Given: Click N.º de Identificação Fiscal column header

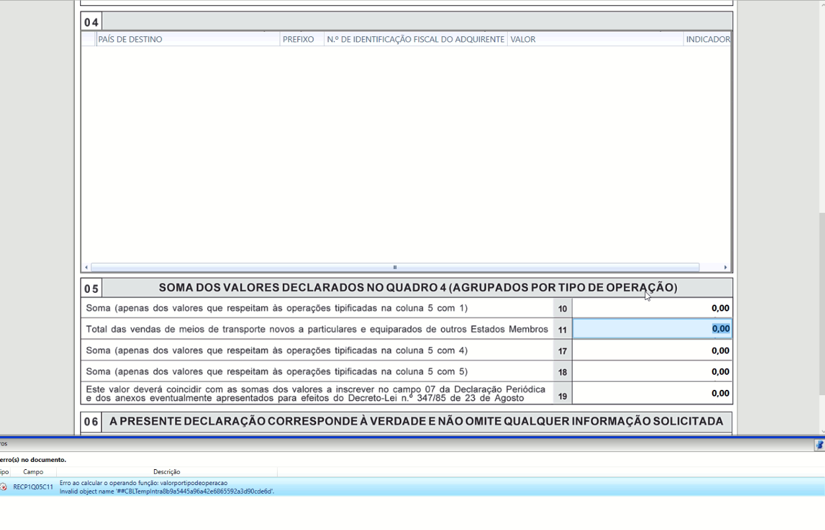Looking at the screenshot, I should (415, 40).
